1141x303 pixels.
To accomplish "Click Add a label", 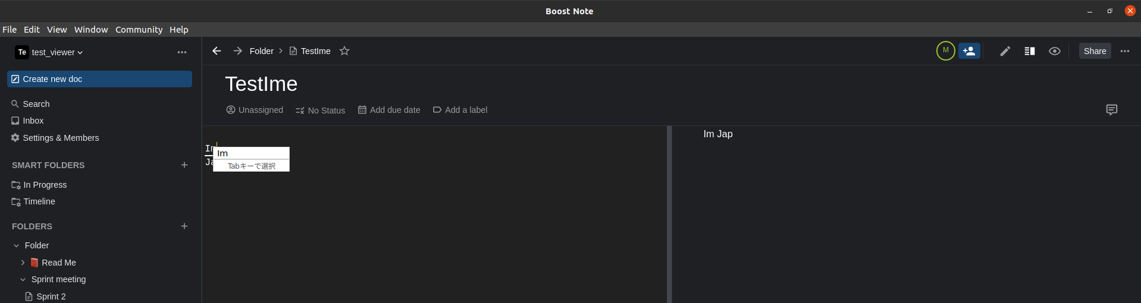I will tap(460, 110).
